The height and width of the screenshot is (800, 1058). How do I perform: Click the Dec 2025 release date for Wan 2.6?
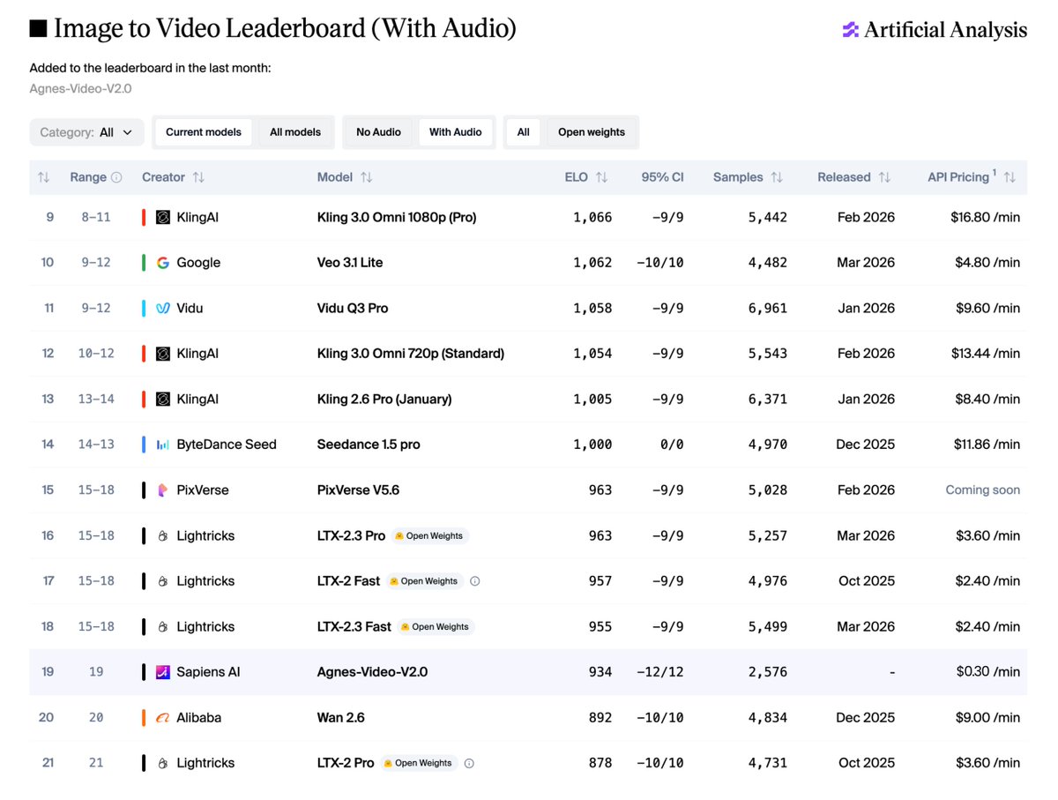click(x=865, y=718)
